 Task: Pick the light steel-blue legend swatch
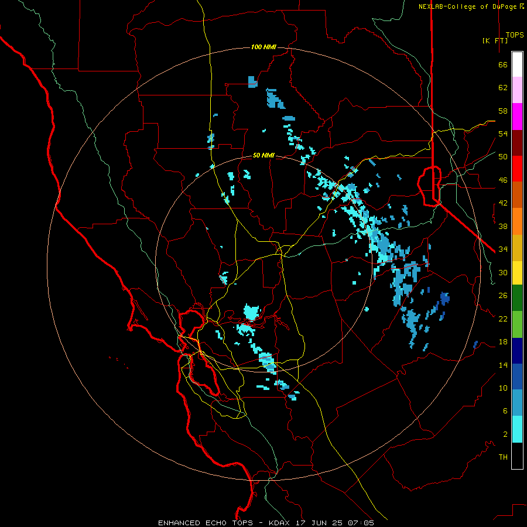point(517,403)
